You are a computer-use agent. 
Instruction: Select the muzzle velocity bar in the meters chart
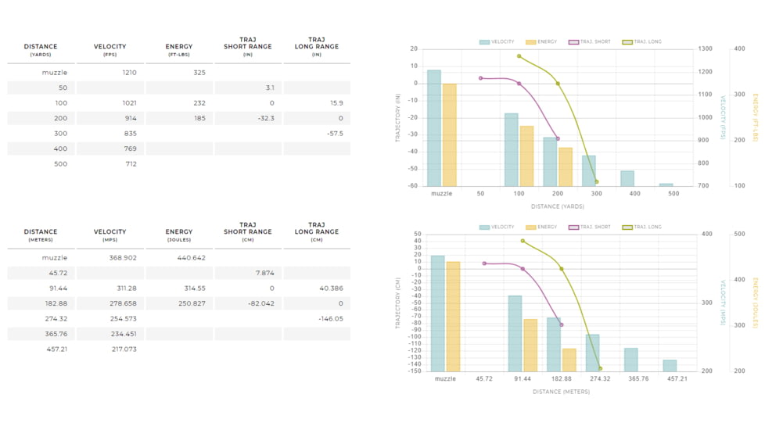(x=437, y=313)
